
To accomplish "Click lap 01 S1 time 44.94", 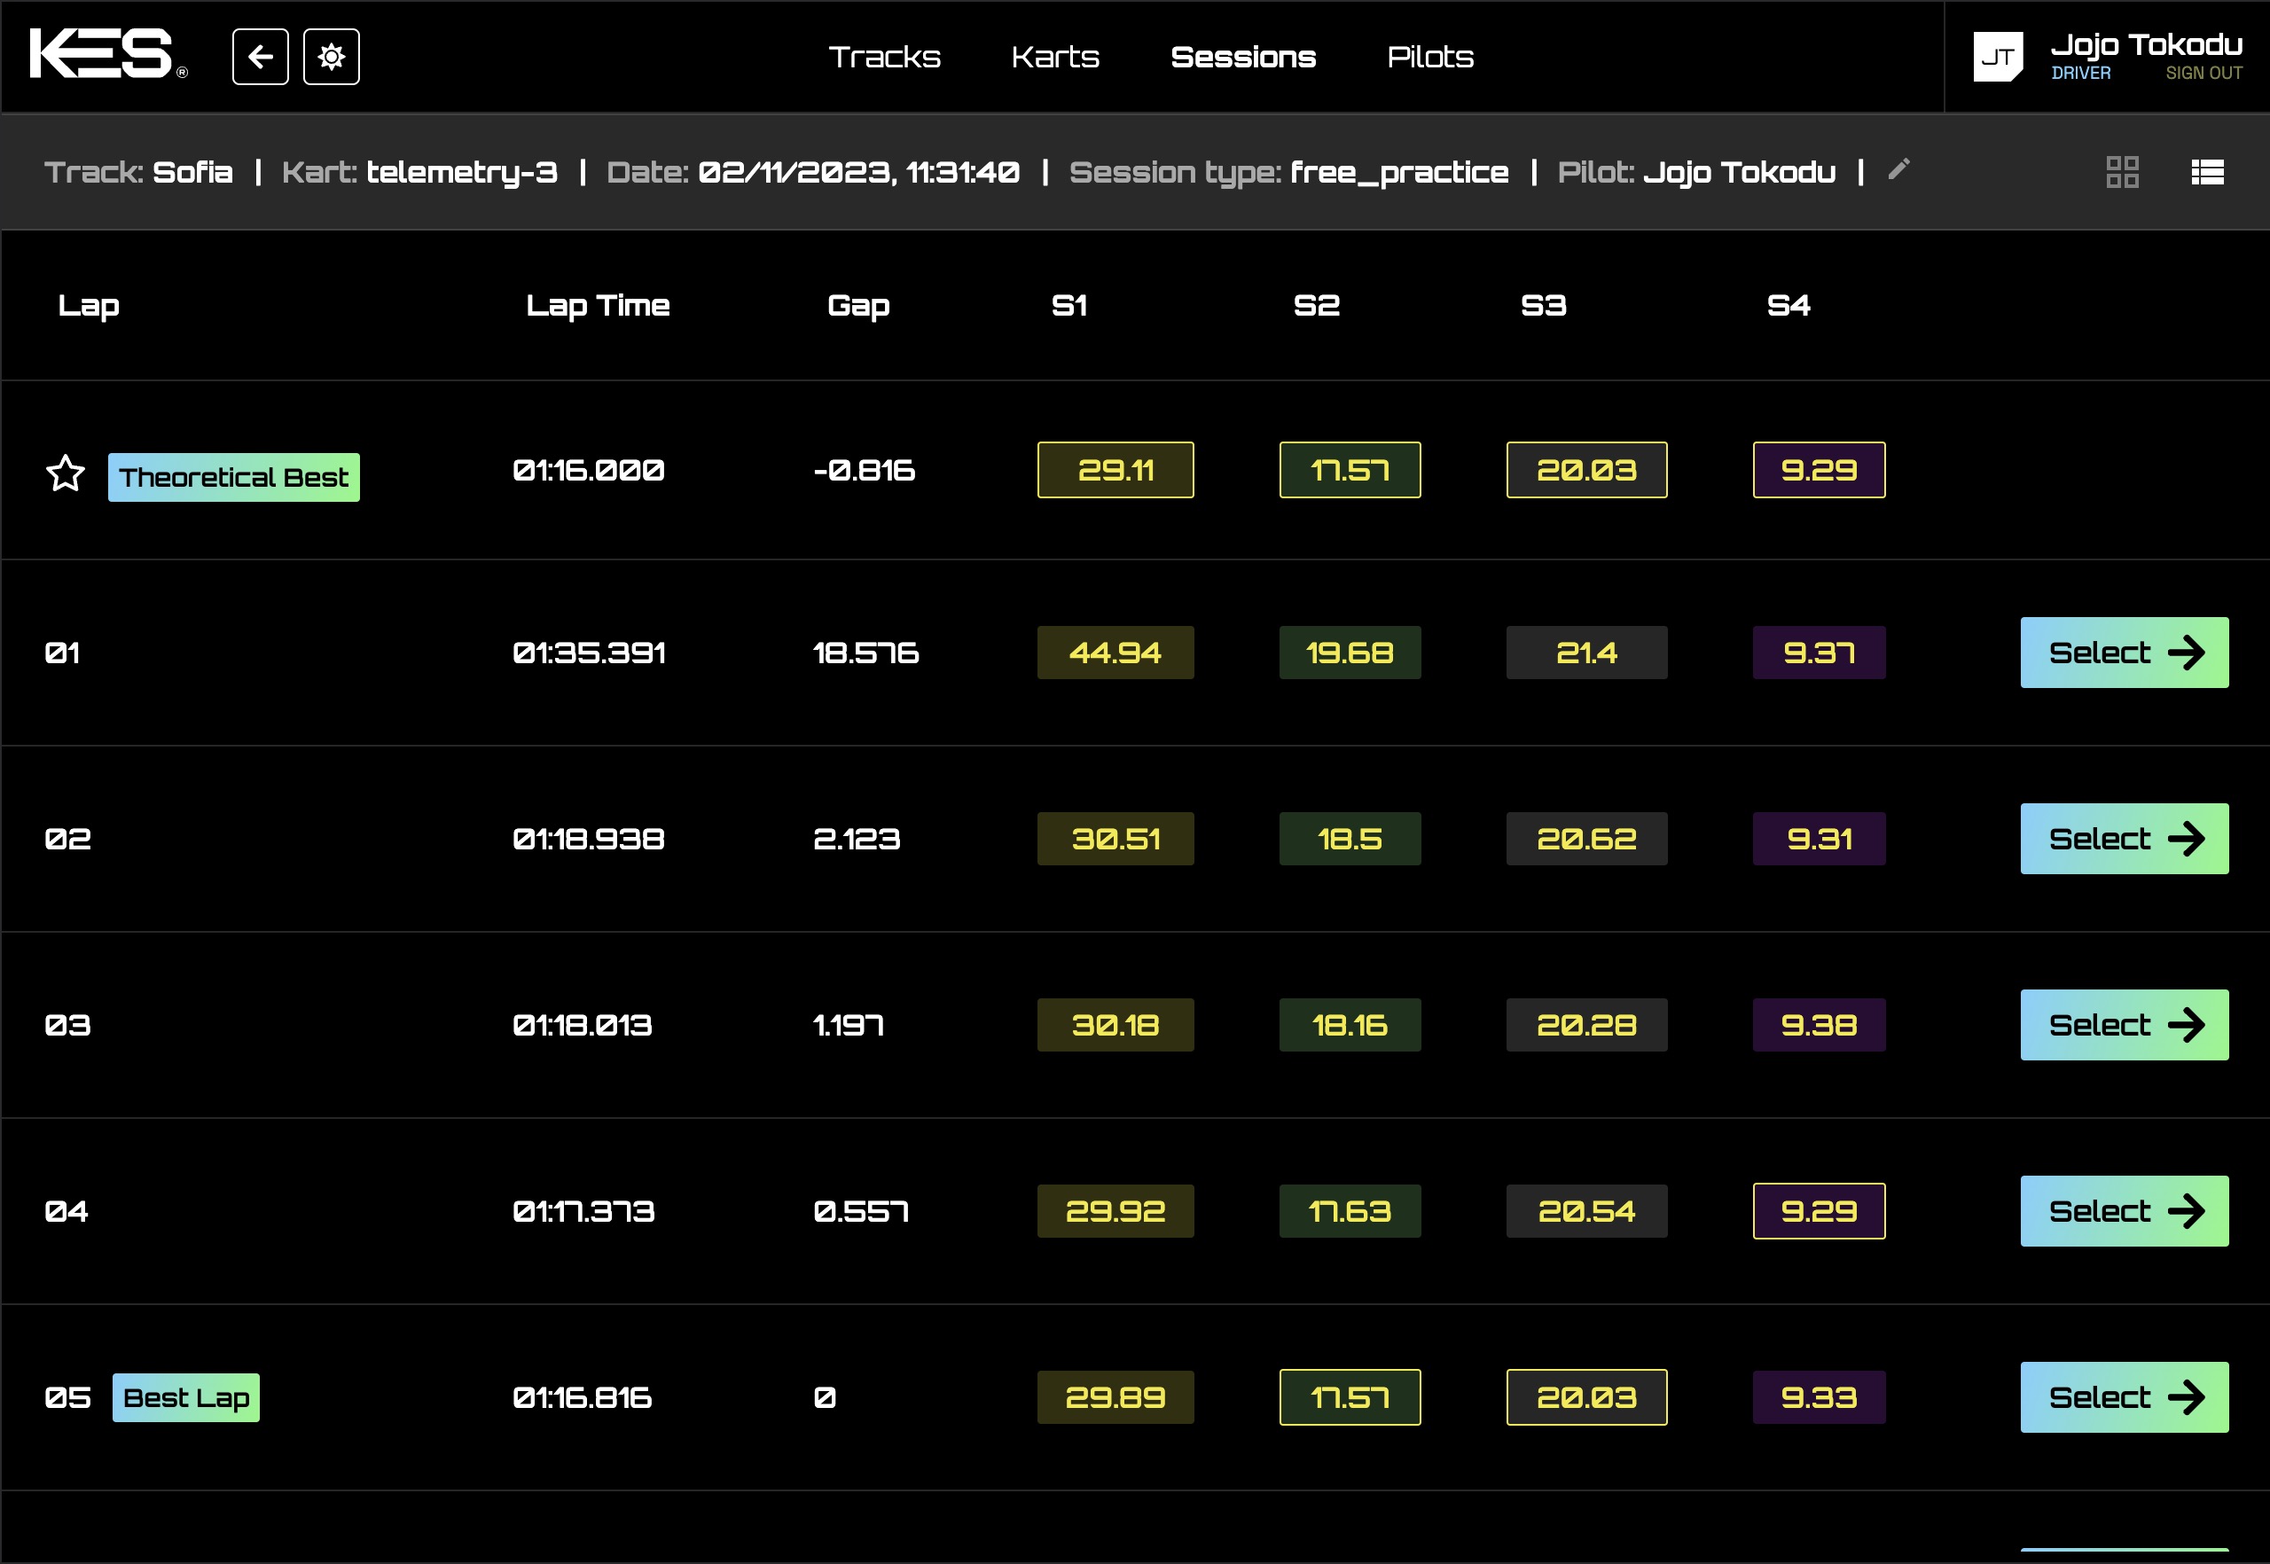I will 1115,653.
